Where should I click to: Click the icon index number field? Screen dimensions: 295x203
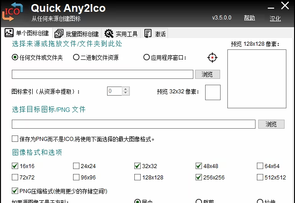[114, 91]
